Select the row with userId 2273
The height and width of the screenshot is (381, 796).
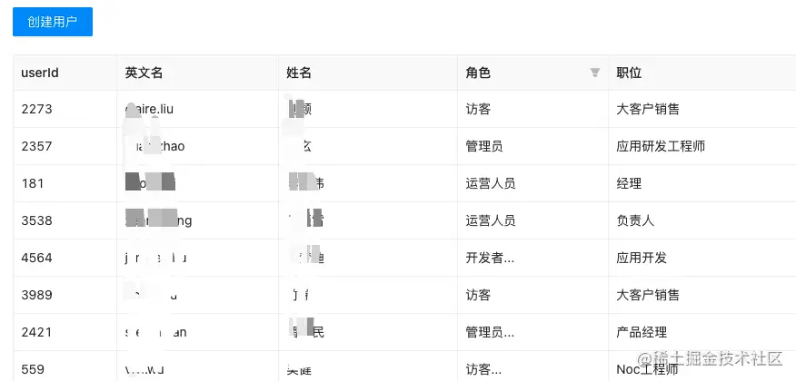[x=37, y=109]
